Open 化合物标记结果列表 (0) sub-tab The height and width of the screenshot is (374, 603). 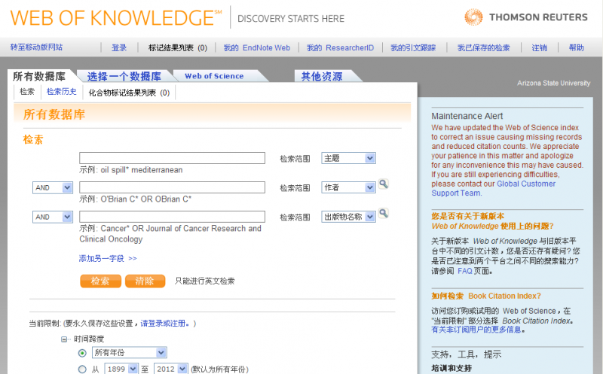(x=129, y=93)
